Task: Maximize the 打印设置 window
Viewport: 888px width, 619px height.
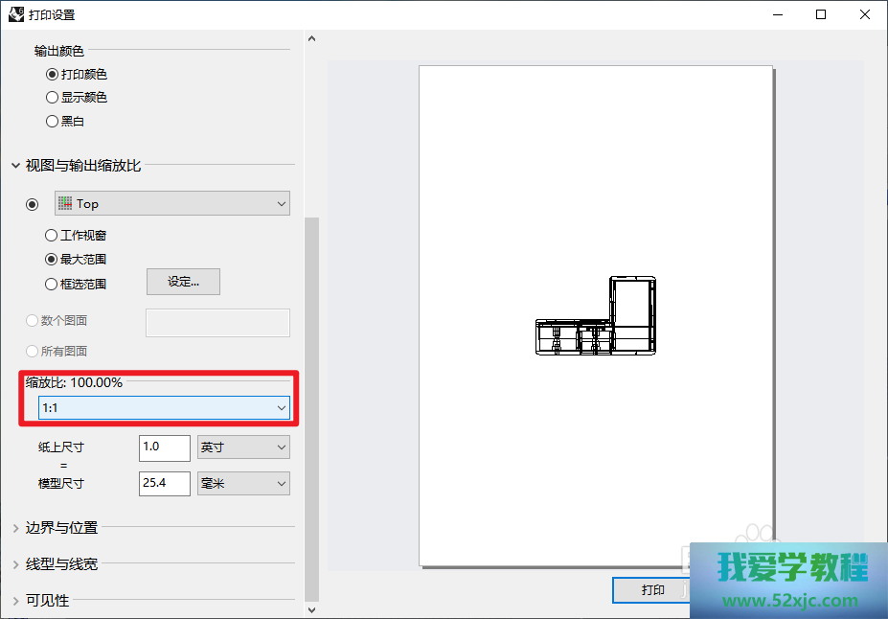Action: coord(821,14)
